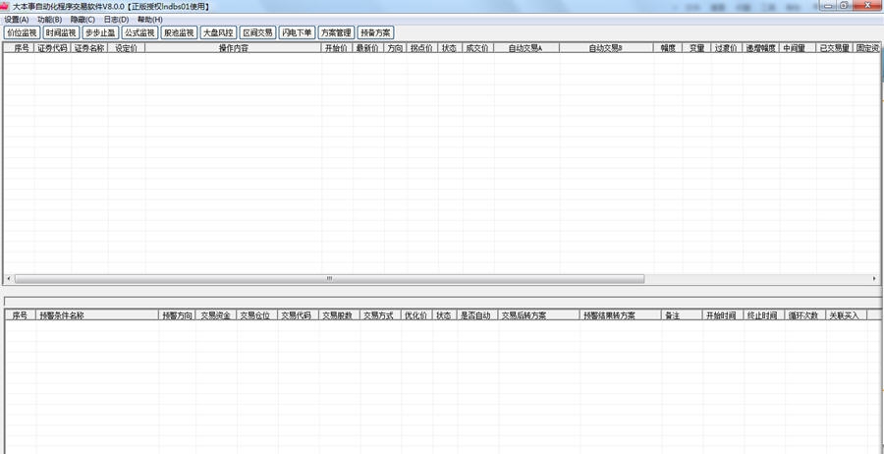884x454 pixels.
Task: Open the 设置(A) menu
Action: click(17, 20)
